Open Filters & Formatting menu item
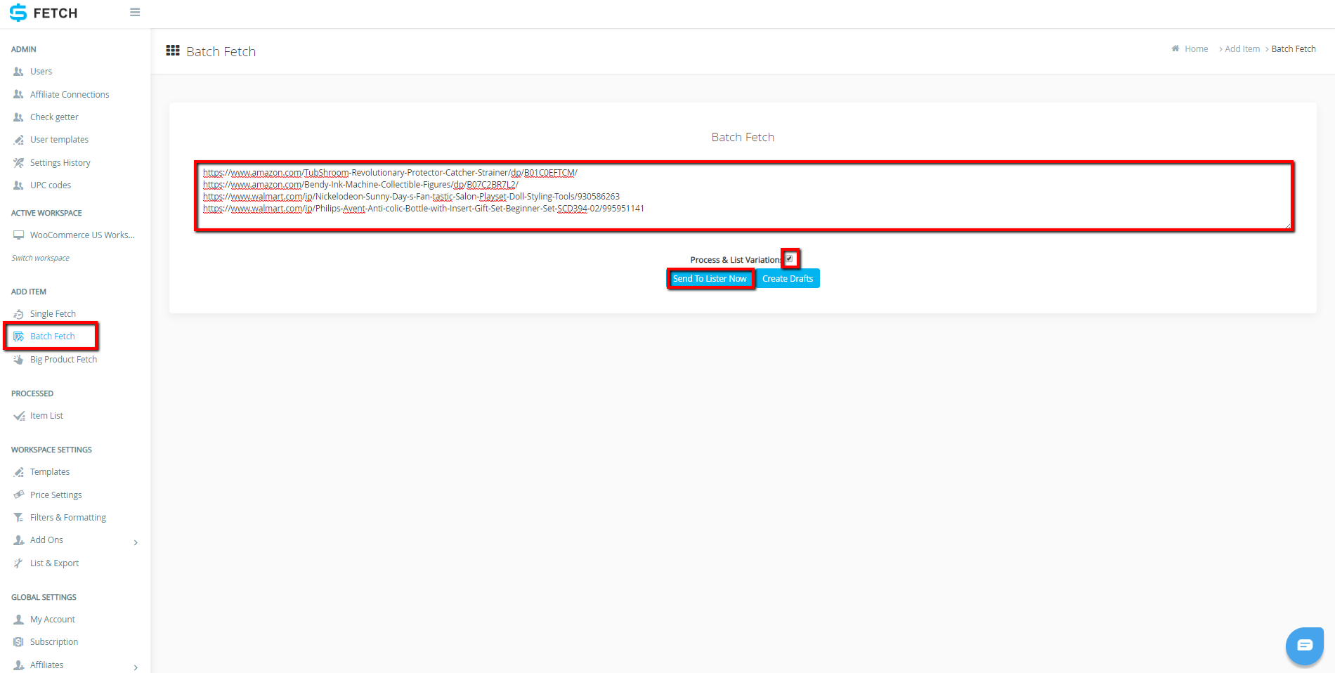The width and height of the screenshot is (1335, 673). pos(68,518)
